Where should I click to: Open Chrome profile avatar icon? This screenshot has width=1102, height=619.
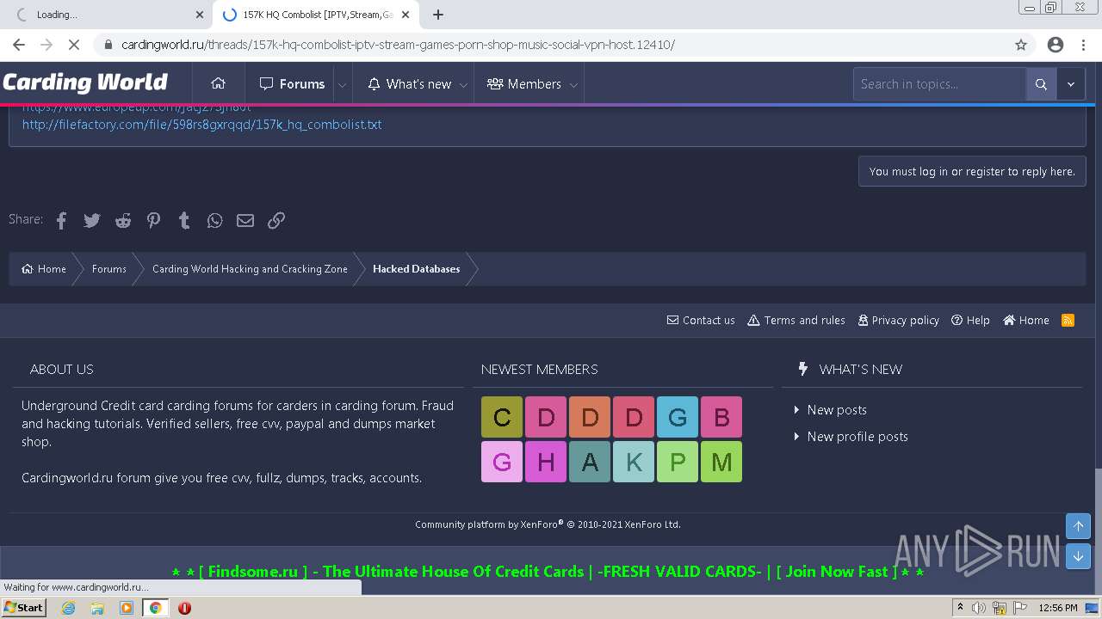[x=1055, y=45]
